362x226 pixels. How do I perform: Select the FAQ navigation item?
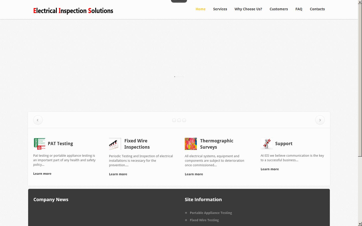(x=299, y=9)
